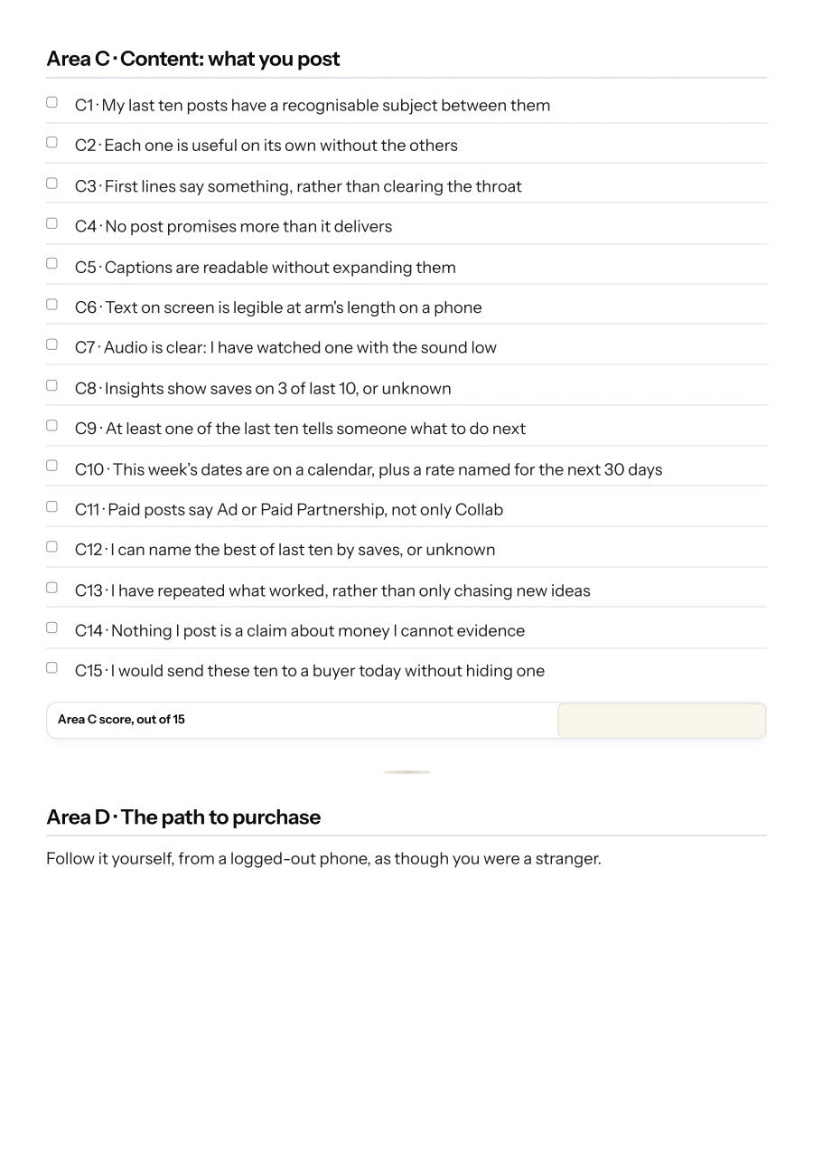Tick C12 best of last ten
Screen dimensions: 813x1152
point(51,546)
